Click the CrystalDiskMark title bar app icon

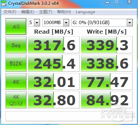(x=4, y=3)
